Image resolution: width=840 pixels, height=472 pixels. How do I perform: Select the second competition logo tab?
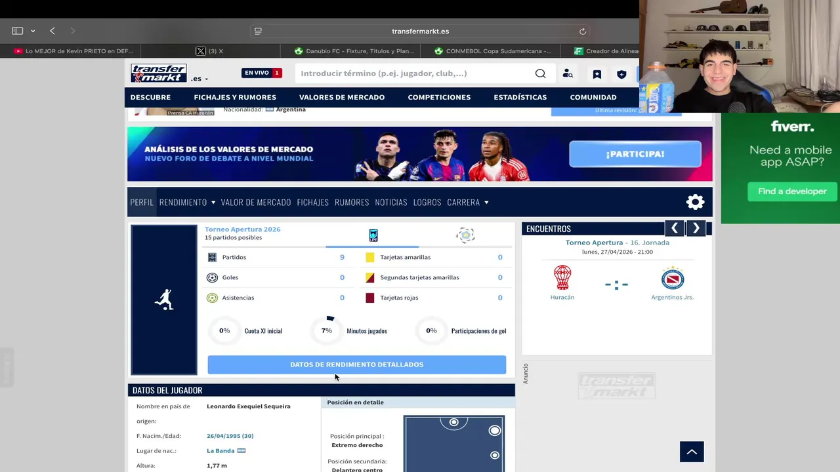(465, 235)
